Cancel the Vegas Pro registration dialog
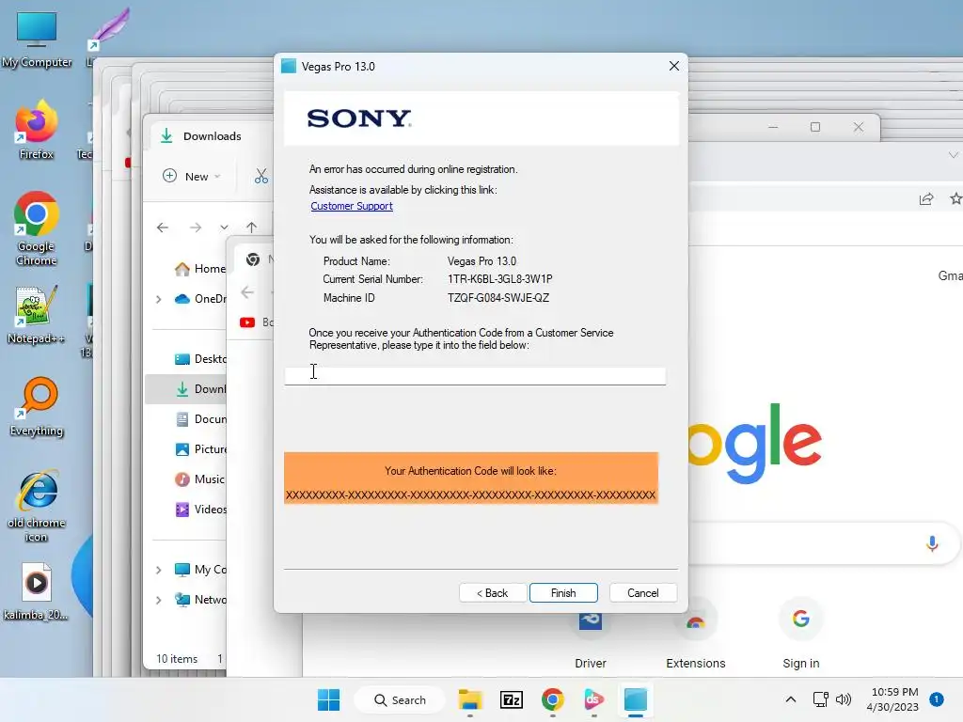Screen dimensions: 963x722 click(643, 593)
